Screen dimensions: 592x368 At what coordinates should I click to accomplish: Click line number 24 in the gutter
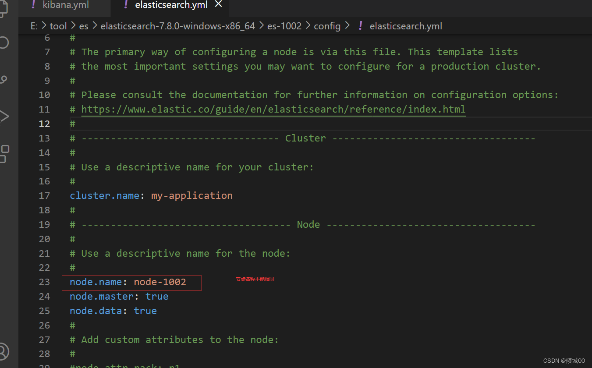coord(44,296)
